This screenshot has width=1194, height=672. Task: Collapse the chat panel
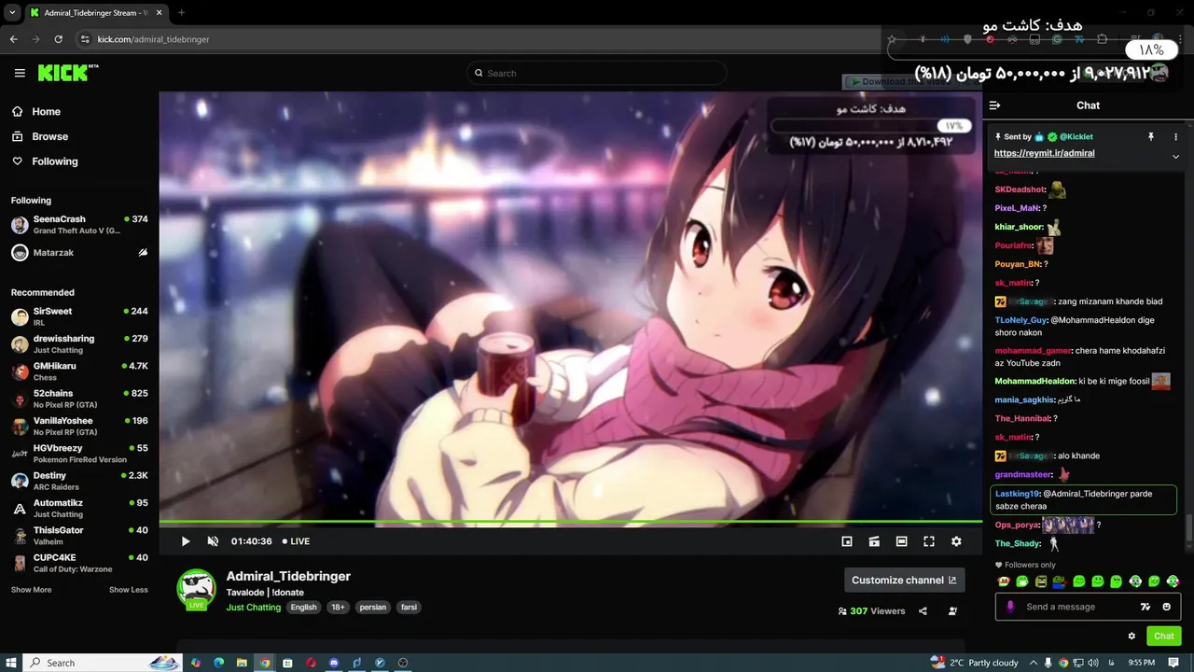995,105
